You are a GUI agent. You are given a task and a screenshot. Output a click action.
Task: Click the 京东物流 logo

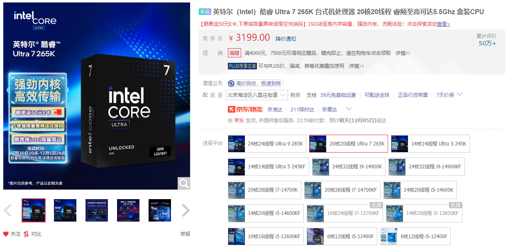[245, 109]
